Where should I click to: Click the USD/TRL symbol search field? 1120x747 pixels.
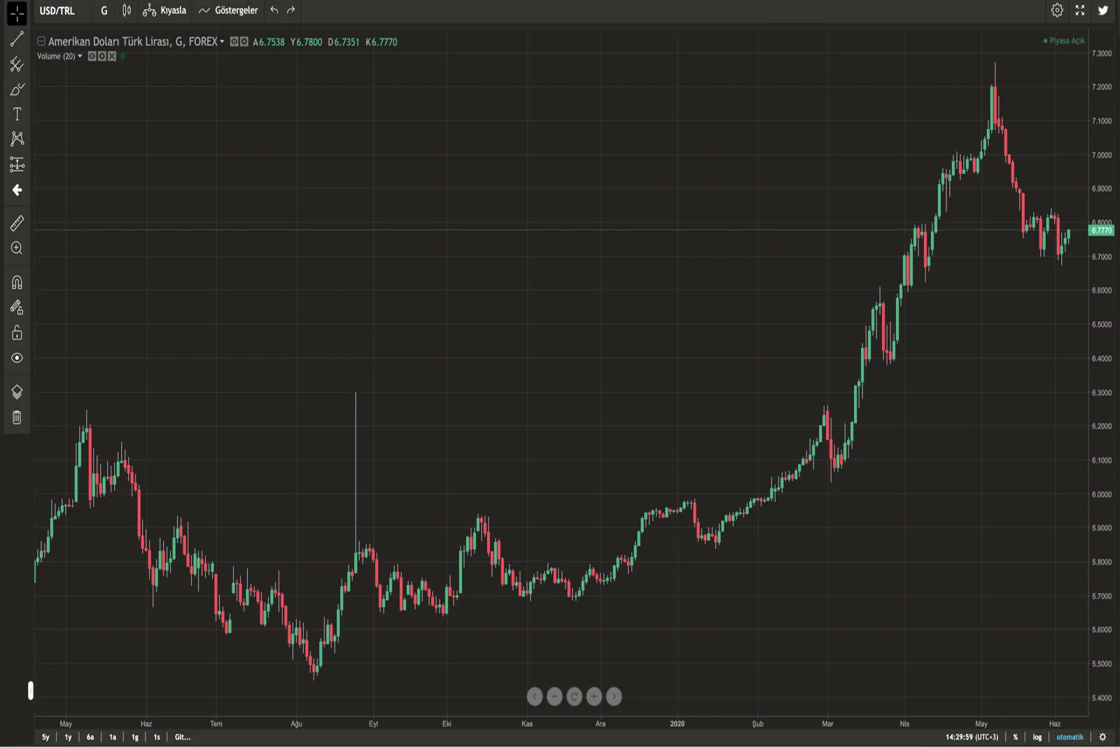(x=57, y=11)
